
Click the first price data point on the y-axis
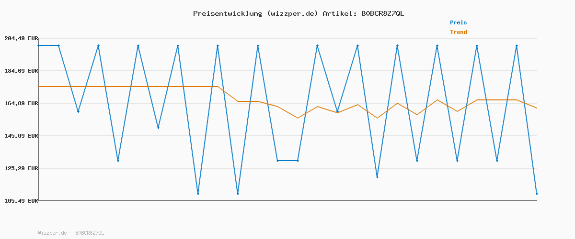(38, 45)
